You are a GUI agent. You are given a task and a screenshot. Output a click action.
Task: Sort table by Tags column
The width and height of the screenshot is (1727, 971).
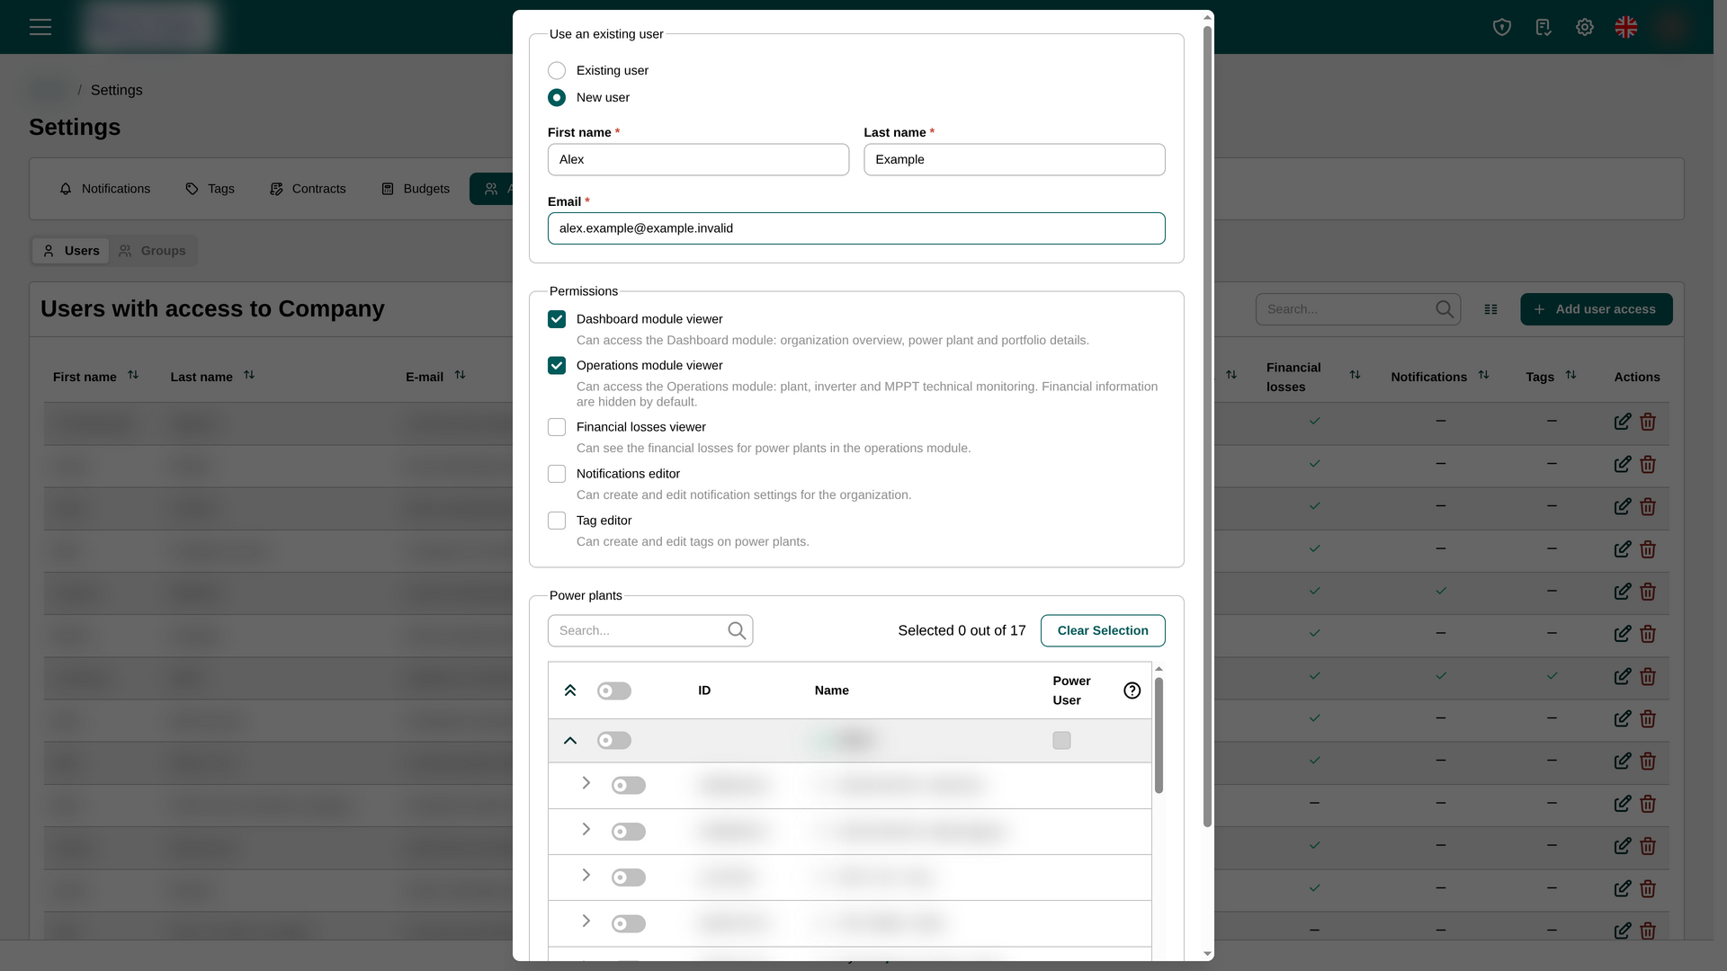click(1570, 375)
